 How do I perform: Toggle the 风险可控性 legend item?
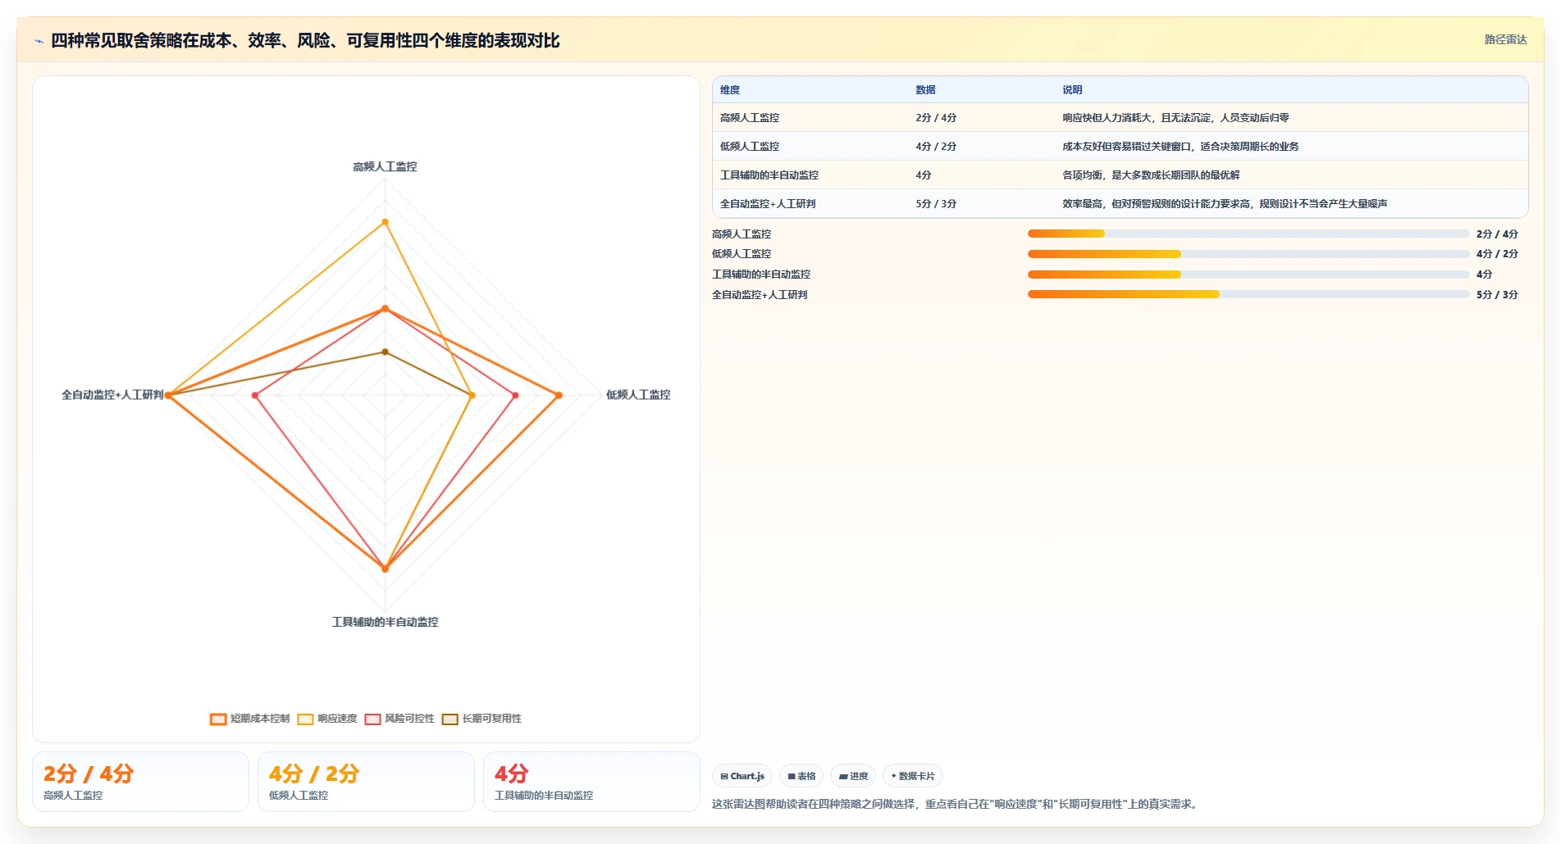[399, 719]
